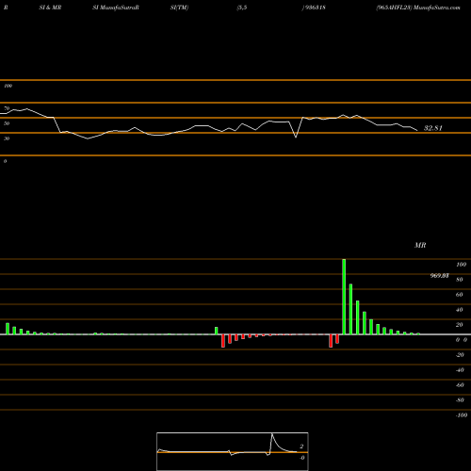Click the RSI value label 32.81
Viewport: 471px width, 471px height.
(x=433, y=128)
